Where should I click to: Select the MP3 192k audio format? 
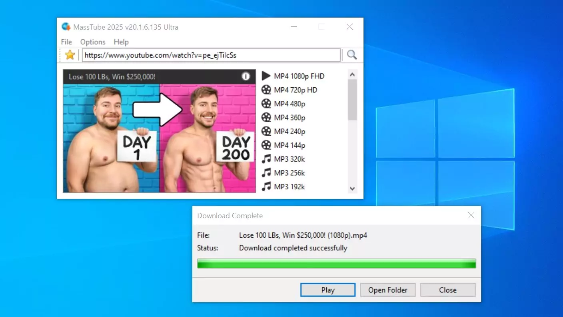point(289,187)
